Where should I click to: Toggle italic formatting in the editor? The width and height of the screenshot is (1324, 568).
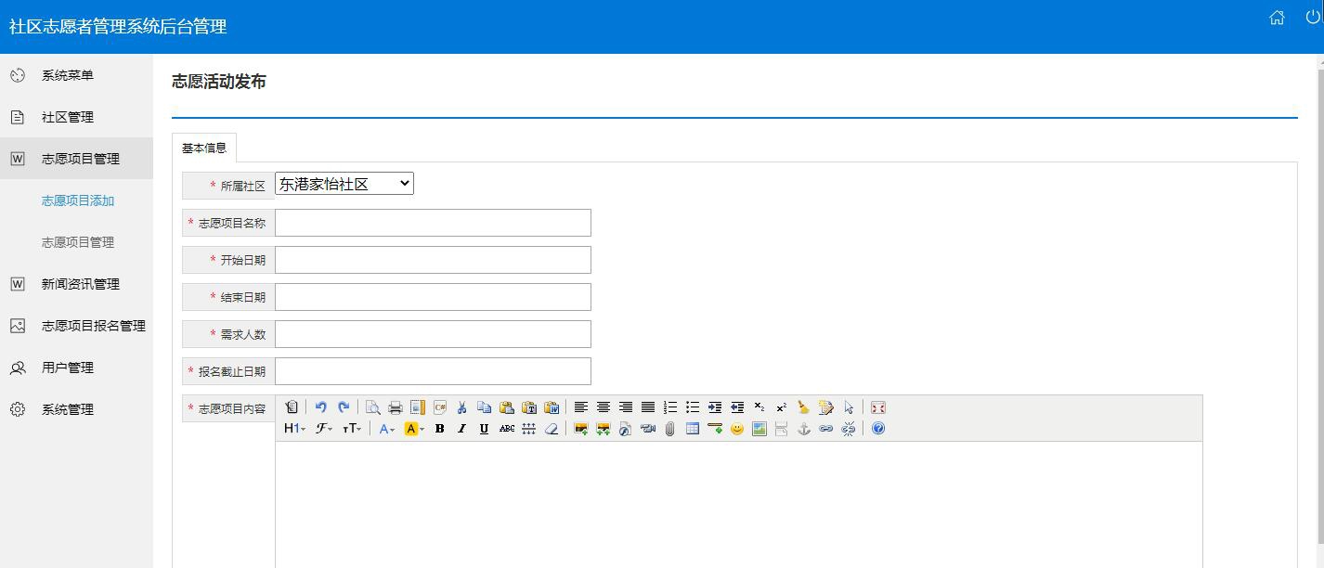tap(461, 429)
